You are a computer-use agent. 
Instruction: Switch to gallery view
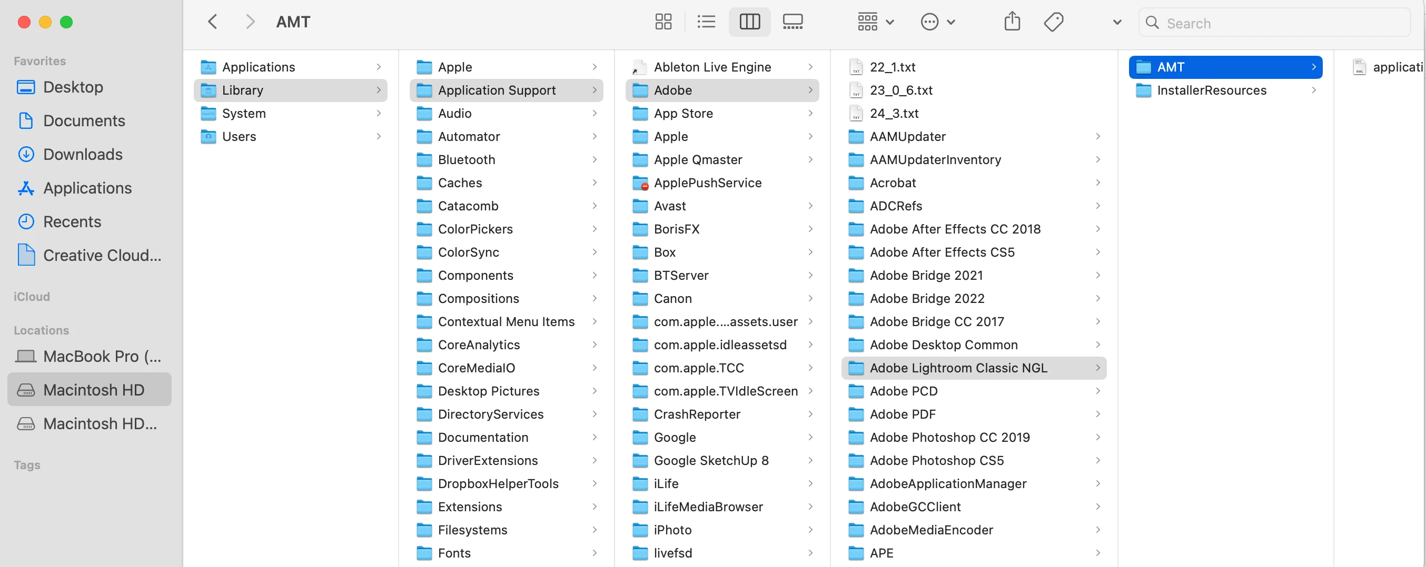(793, 22)
